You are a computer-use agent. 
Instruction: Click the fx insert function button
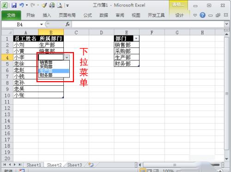coord(67,24)
